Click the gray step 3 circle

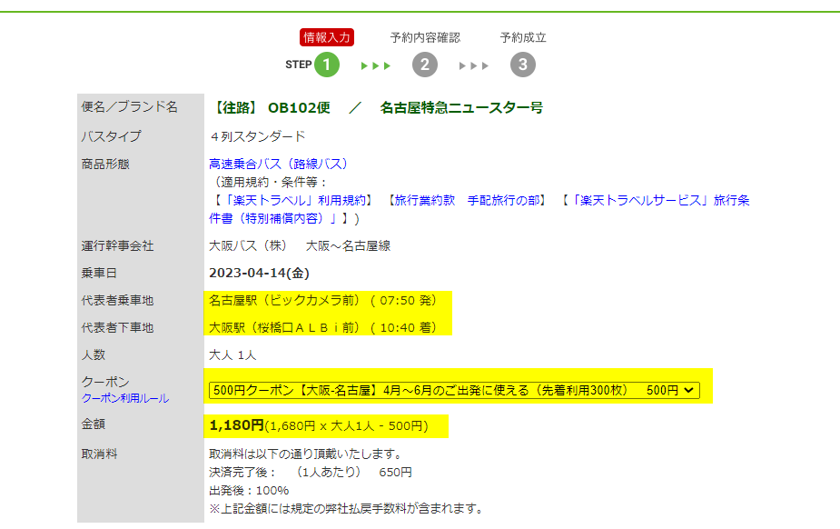point(522,65)
